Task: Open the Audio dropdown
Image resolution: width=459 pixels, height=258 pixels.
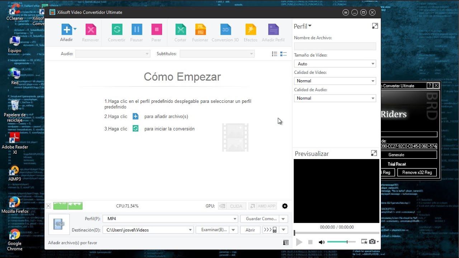Action: tap(113, 54)
